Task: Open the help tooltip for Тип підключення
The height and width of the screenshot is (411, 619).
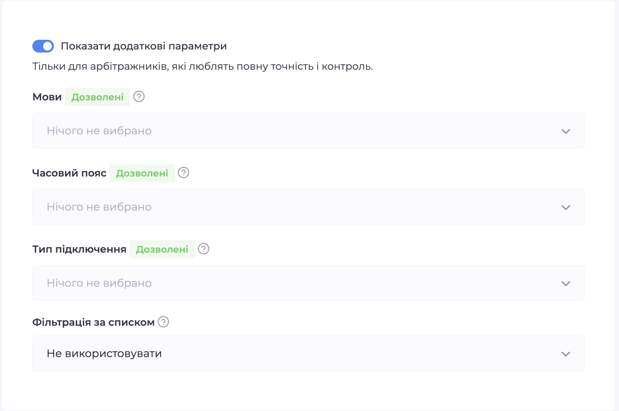Action: point(204,249)
